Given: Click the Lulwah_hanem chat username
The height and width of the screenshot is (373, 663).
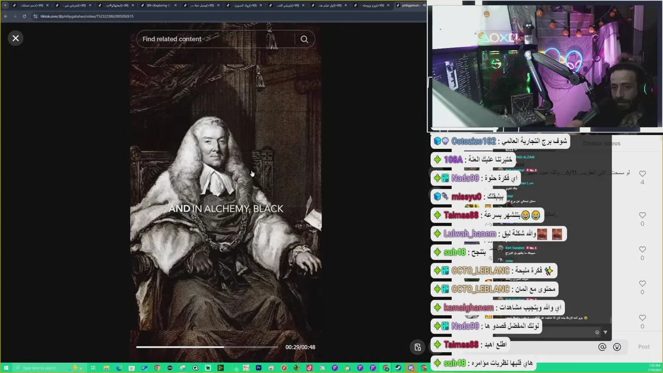Looking at the screenshot, I should coord(470,234).
